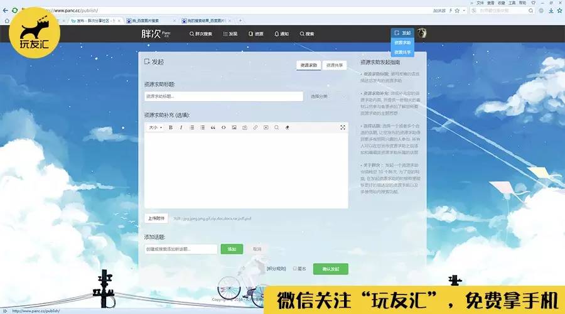Bookmark page with address bar star icon

point(457,11)
